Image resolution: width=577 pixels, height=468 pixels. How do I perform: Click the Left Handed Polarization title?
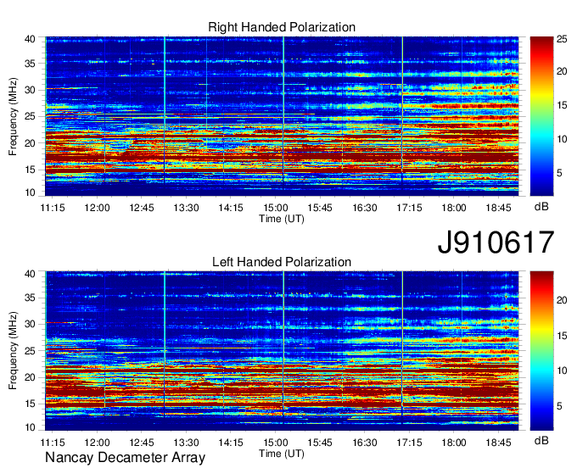coord(282,262)
